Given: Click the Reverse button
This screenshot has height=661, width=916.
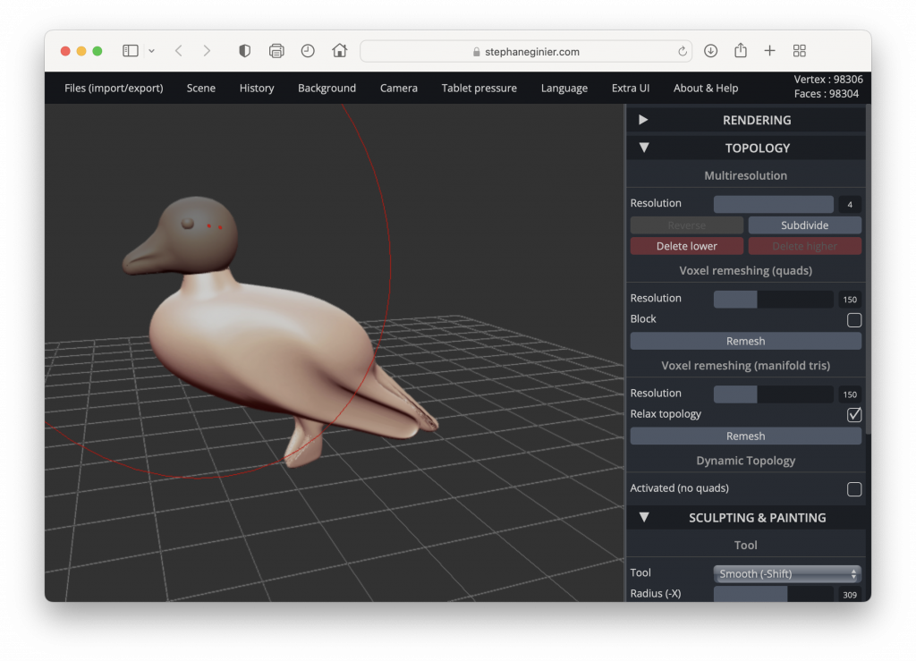Looking at the screenshot, I should pyautogui.click(x=686, y=225).
